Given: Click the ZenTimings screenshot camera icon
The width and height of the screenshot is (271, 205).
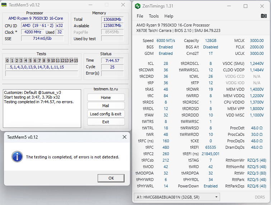Looking at the screenshot, I should [x=263, y=16].
